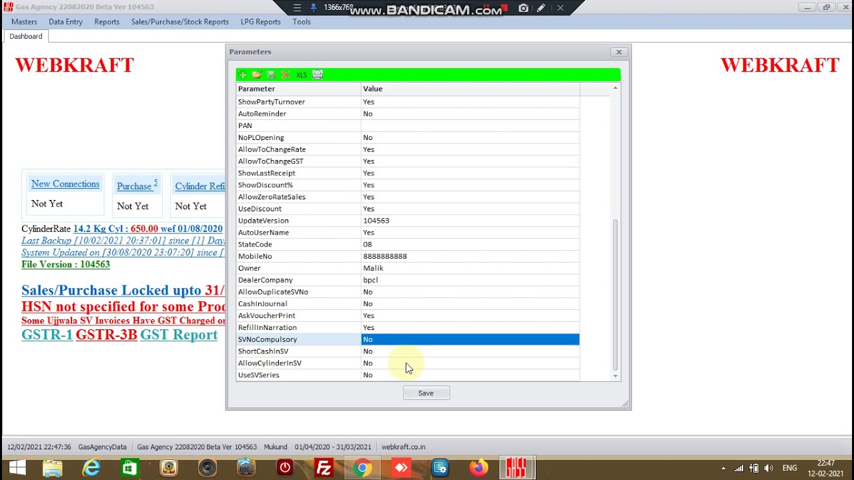Open Google Chrome from the taskbar

[362, 468]
